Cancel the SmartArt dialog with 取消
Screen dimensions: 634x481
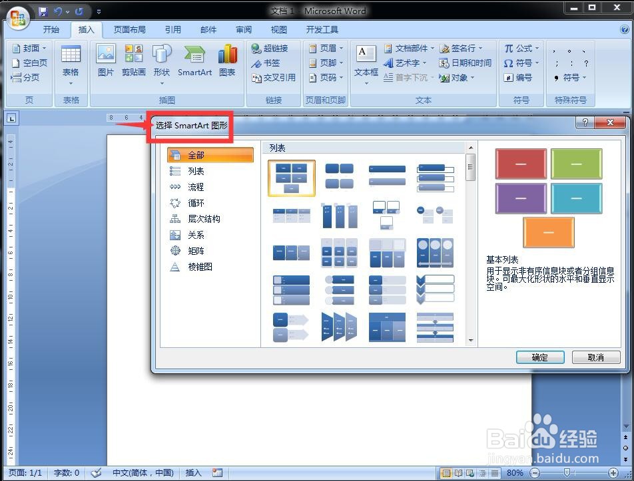(596, 357)
